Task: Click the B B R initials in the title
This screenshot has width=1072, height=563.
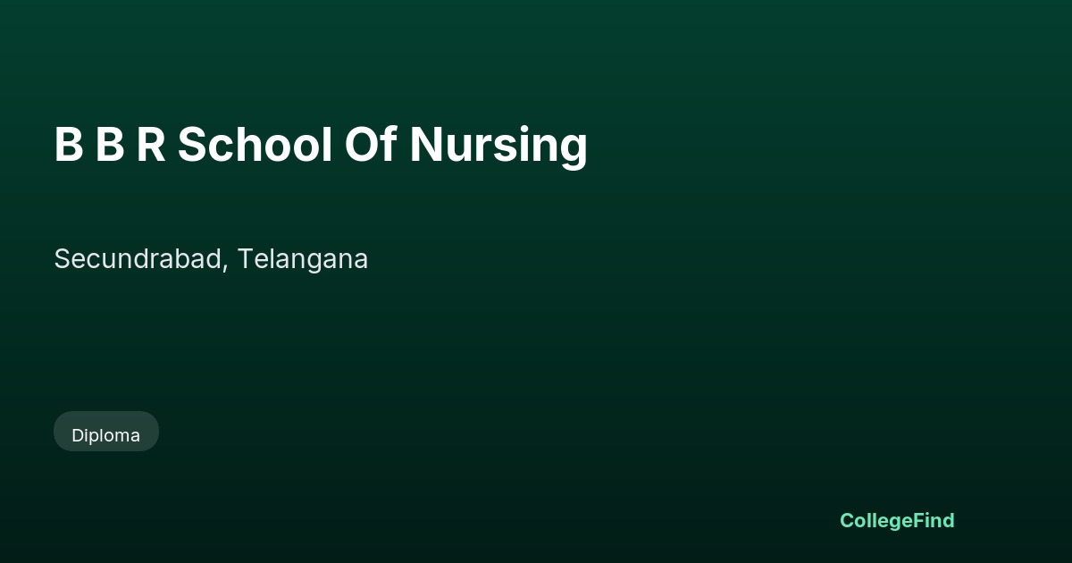Action: (x=110, y=145)
